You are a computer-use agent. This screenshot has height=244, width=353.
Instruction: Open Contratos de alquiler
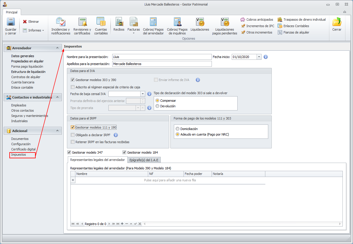pos(26,77)
